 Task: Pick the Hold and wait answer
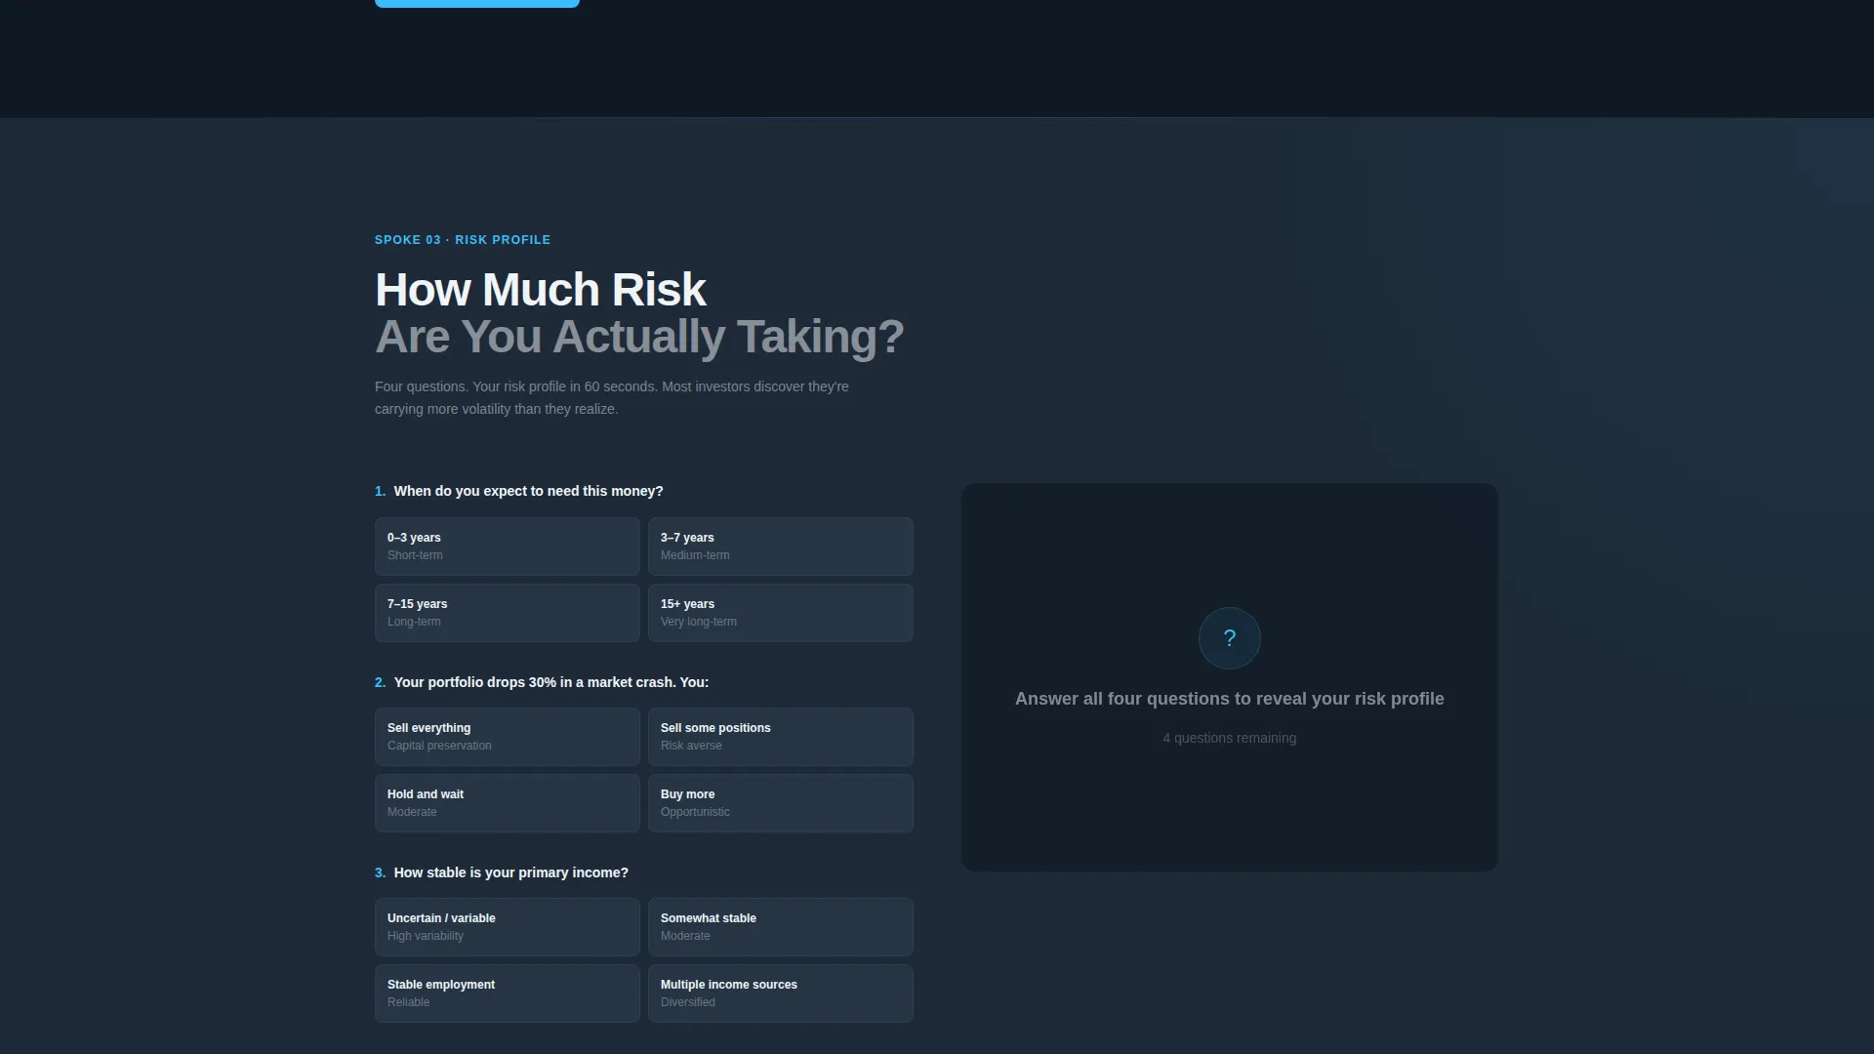[508, 803]
